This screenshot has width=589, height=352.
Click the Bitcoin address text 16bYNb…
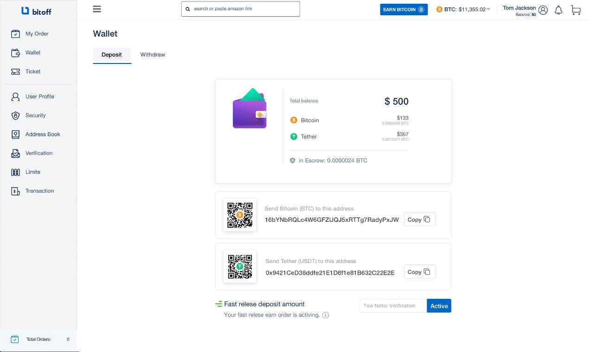[332, 220]
